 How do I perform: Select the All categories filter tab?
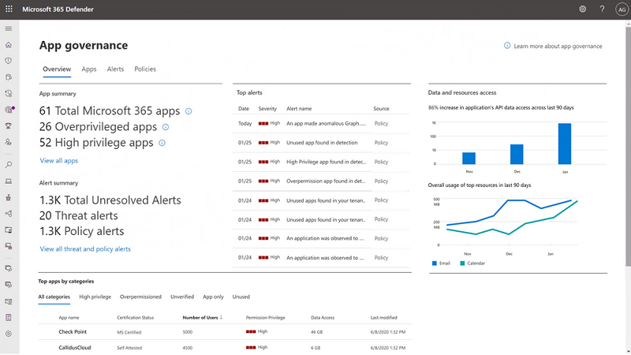(54, 297)
